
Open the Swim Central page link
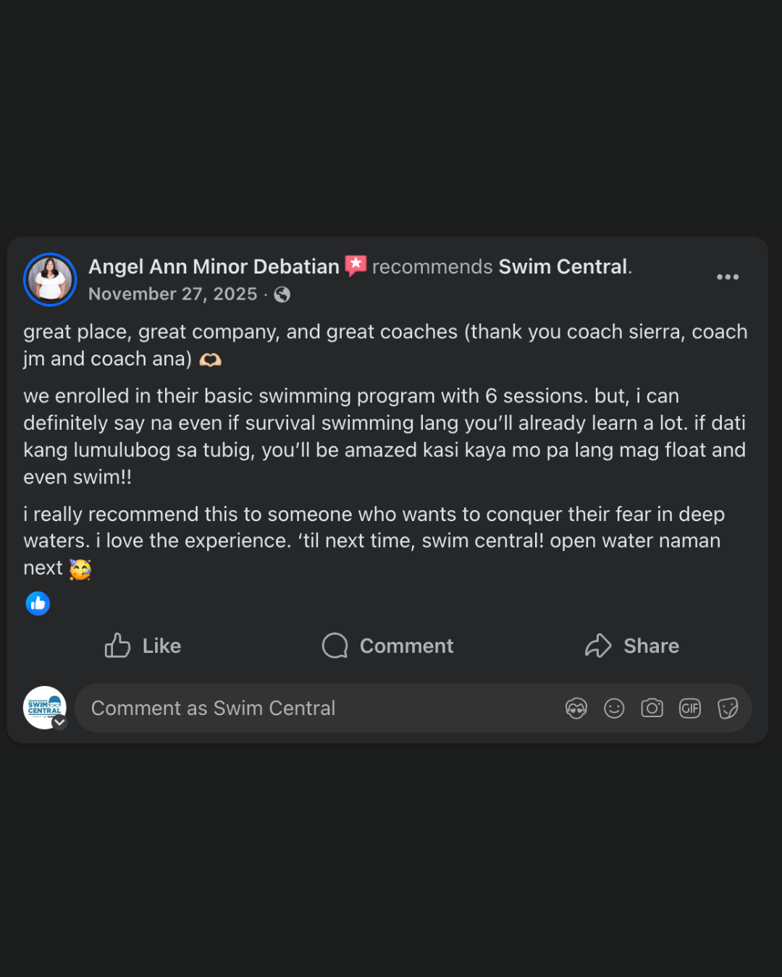tap(563, 267)
